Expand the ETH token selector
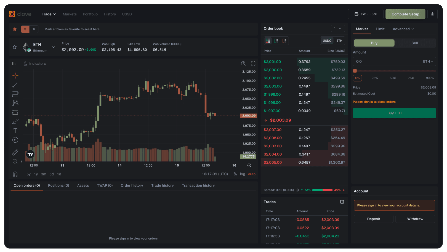This screenshot has width=447, height=252. point(54,47)
